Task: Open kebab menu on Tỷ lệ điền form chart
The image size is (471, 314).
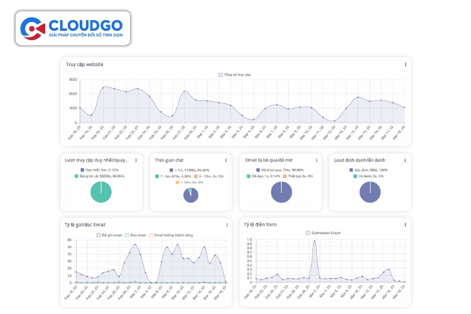Action: (405, 224)
